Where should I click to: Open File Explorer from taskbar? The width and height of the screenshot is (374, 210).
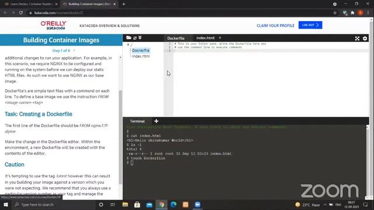pyautogui.click(x=125, y=205)
